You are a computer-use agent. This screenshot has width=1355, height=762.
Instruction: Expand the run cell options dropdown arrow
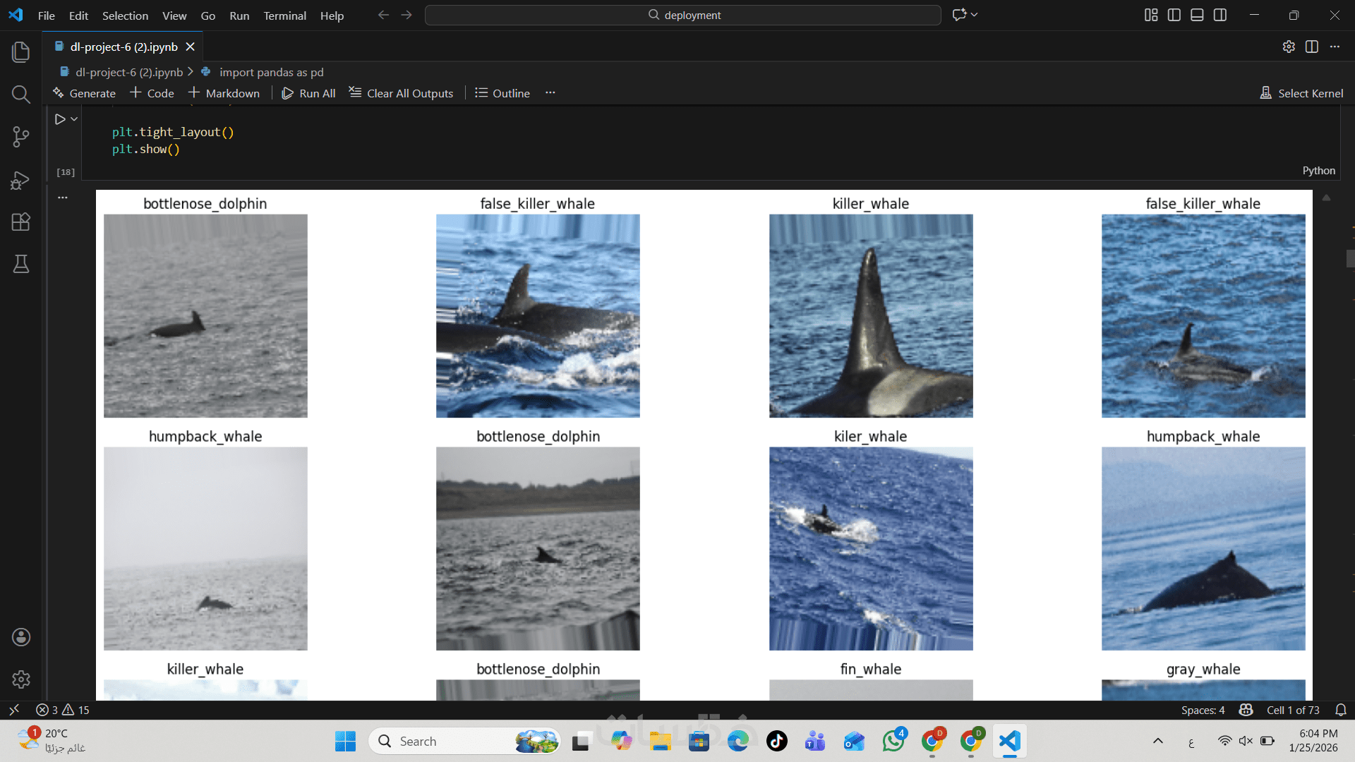tap(74, 119)
